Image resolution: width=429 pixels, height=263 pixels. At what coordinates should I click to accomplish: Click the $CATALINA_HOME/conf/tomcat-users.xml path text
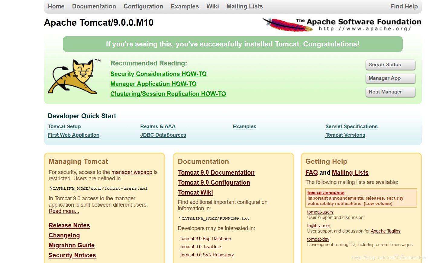pyautogui.click(x=99, y=189)
